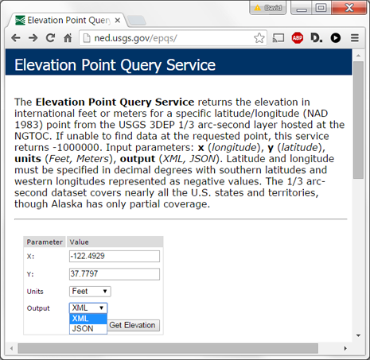Screen dimensions: 370x360
Task: Click the horizontal scrollbar right arrow
Action: 345,348
